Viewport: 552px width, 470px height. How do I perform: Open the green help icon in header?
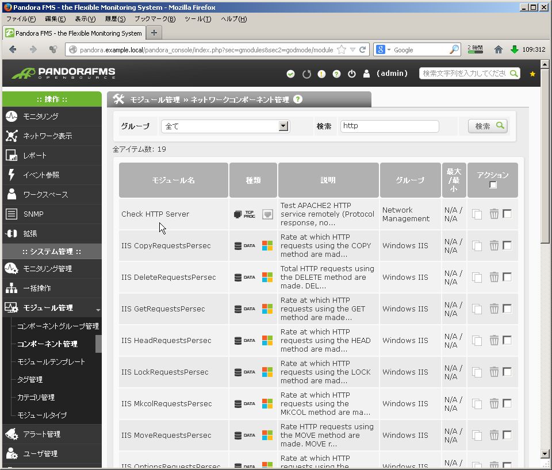(336, 74)
